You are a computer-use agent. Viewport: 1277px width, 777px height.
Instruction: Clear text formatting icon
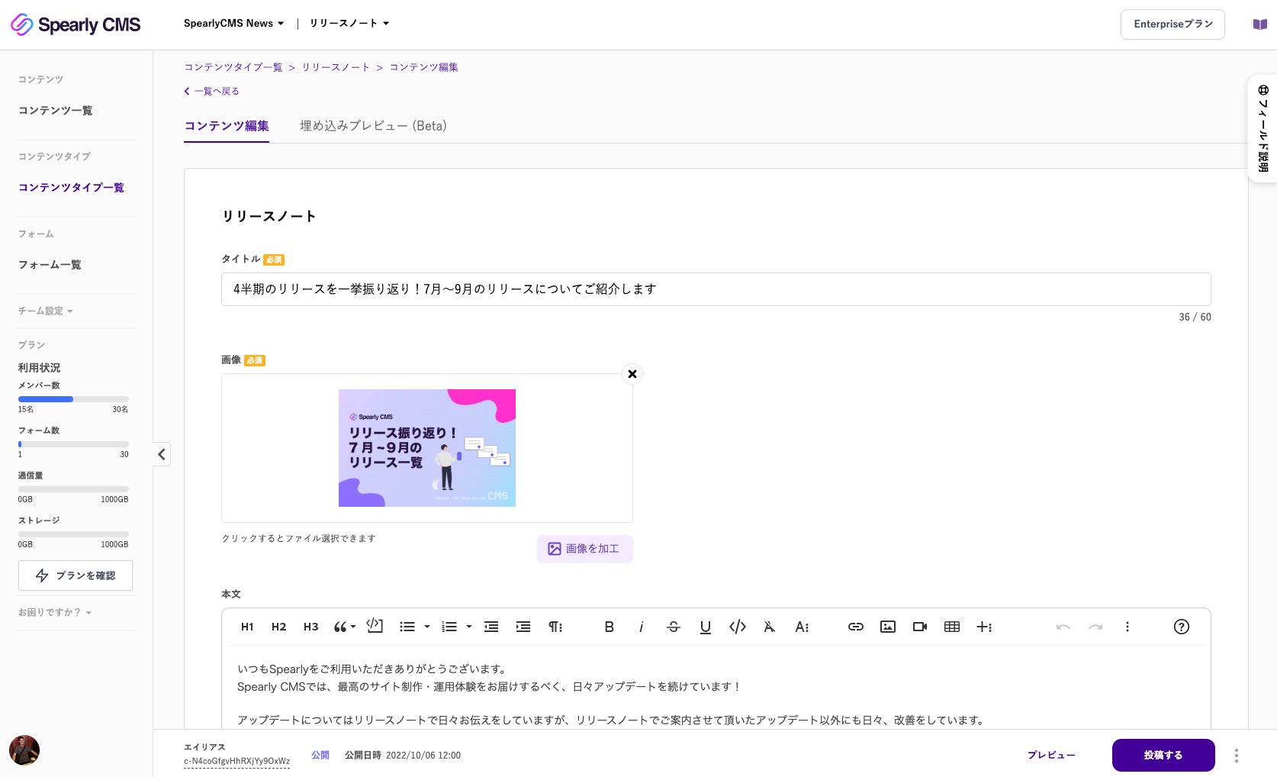click(769, 627)
